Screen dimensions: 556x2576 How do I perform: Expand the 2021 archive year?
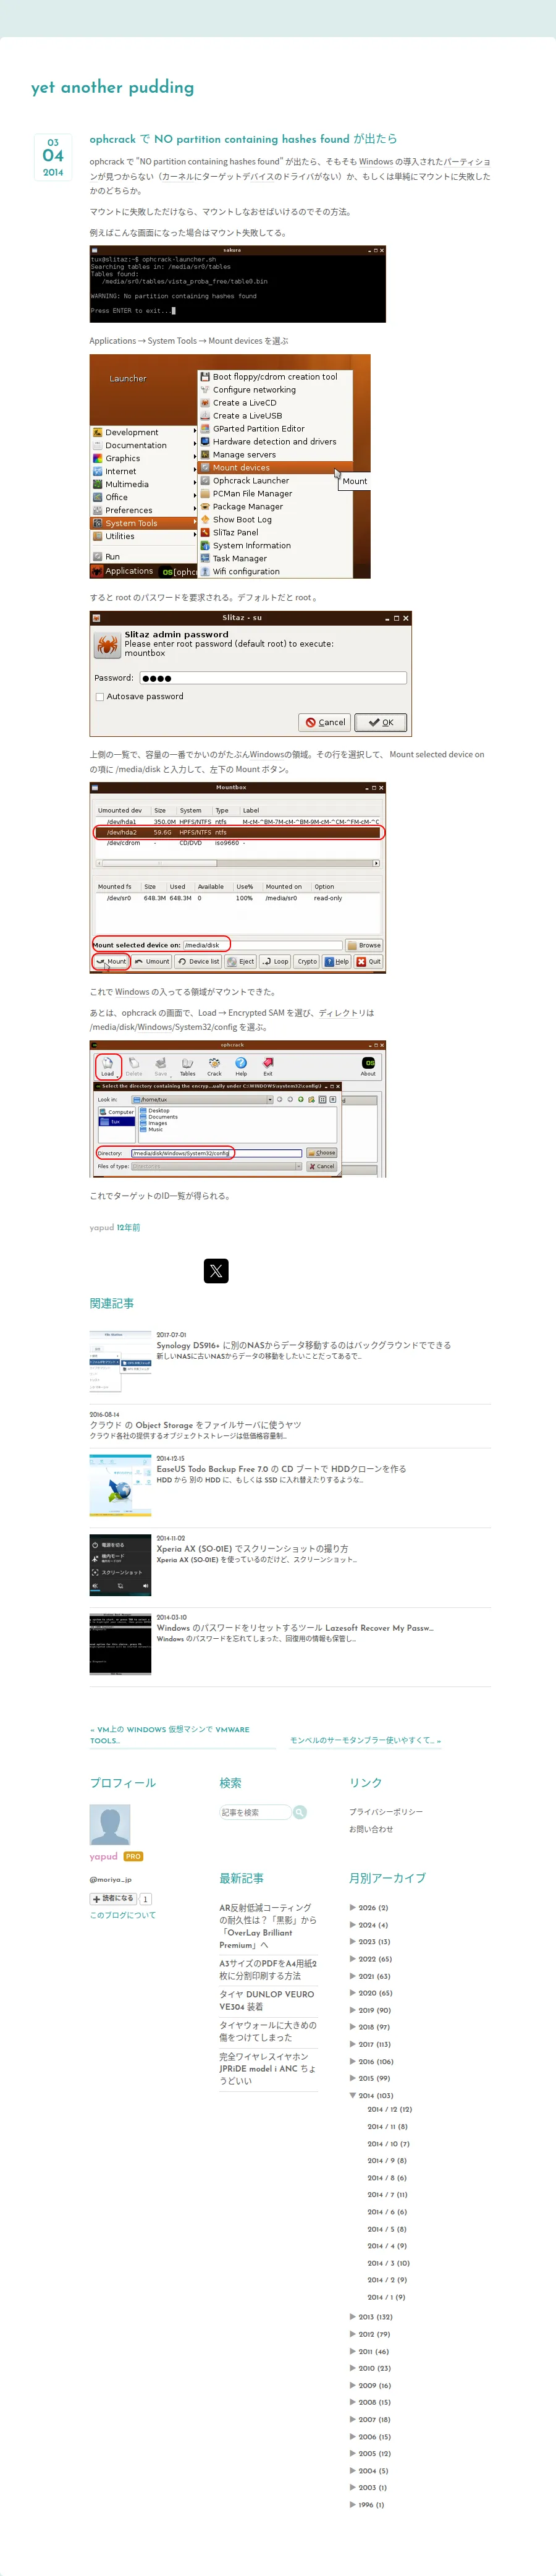coord(352,1975)
